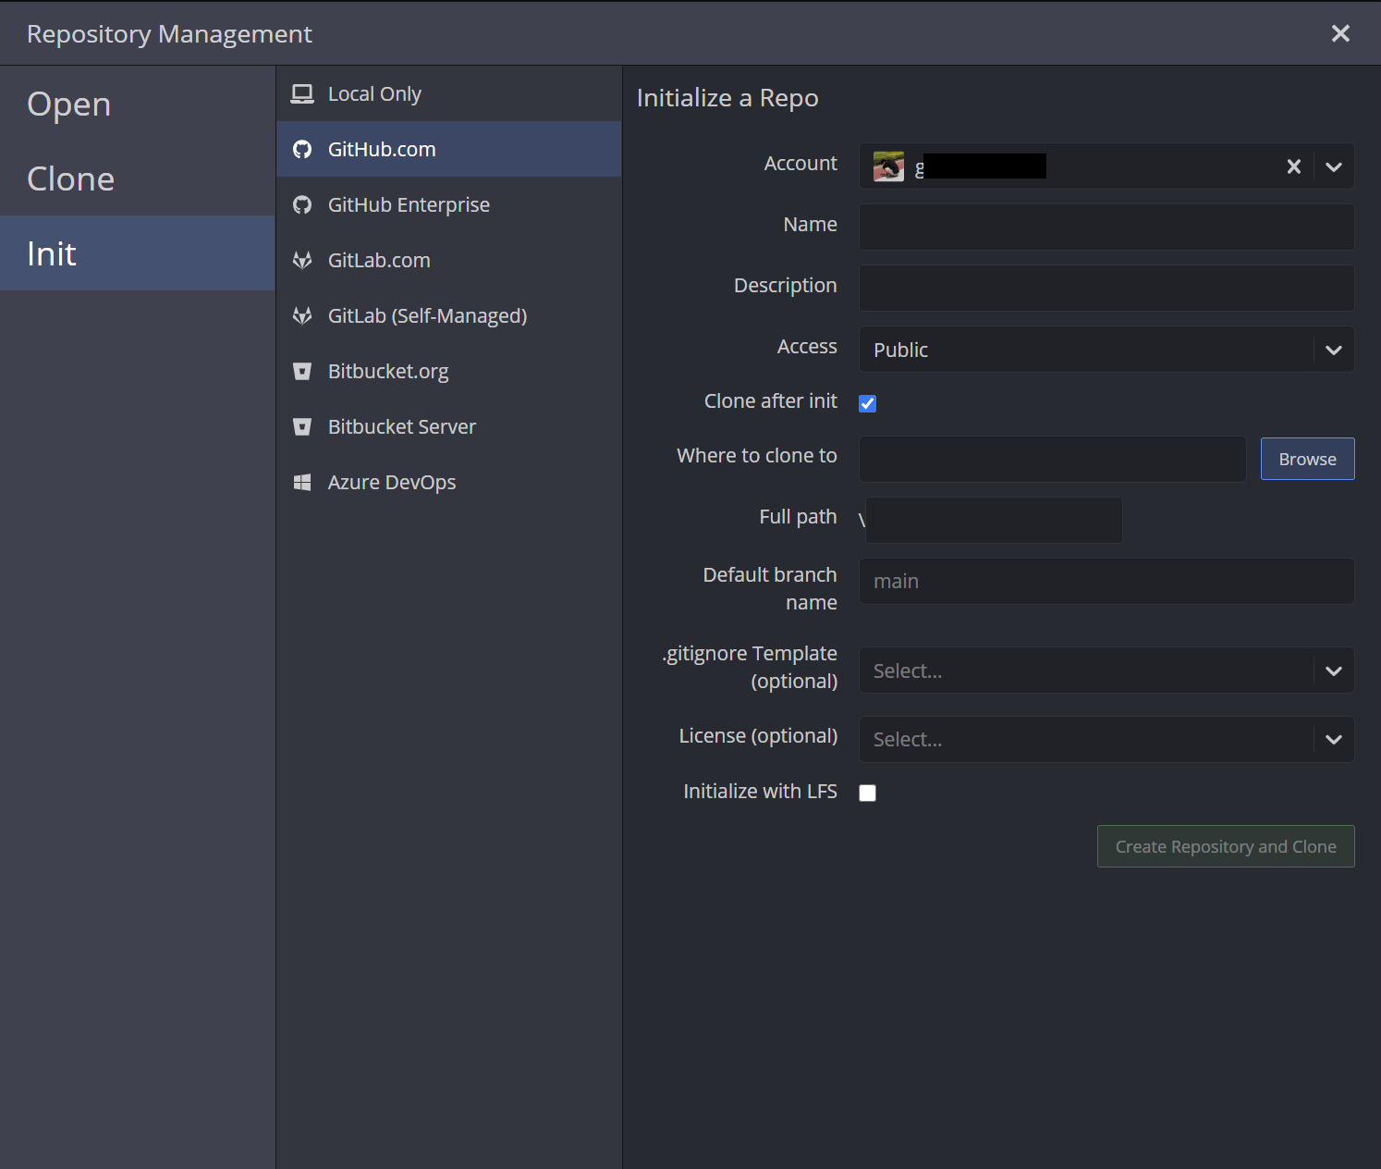Open the .gitignore Template dropdown
Image resolution: width=1381 pixels, height=1169 pixels.
click(x=1106, y=671)
